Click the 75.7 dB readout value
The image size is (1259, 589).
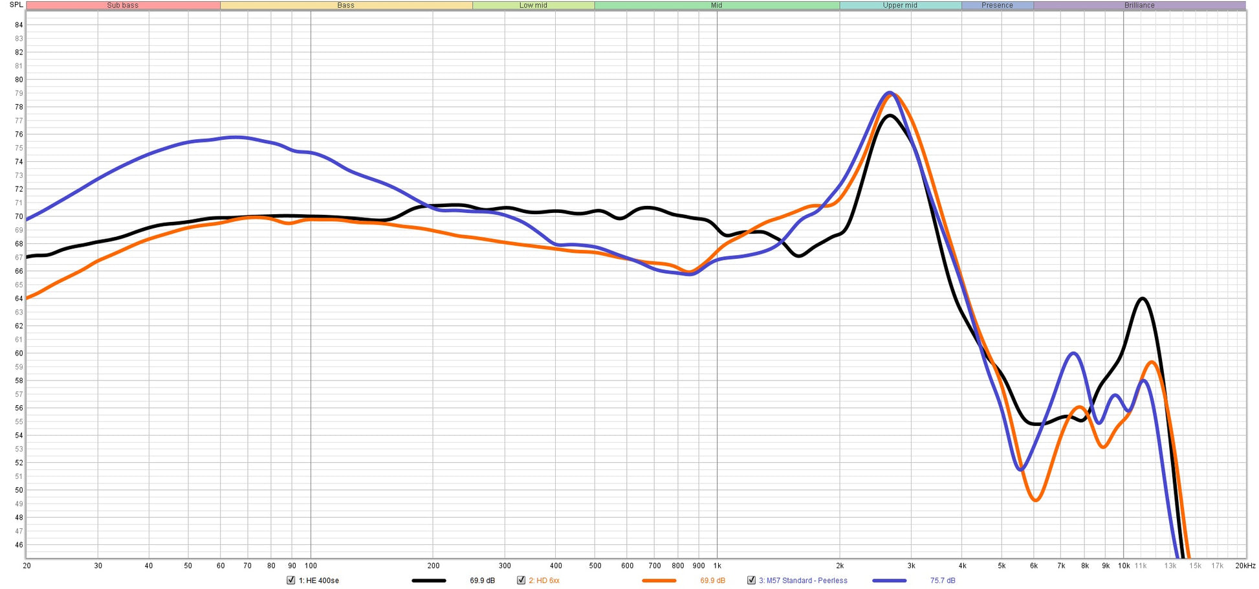click(x=943, y=581)
